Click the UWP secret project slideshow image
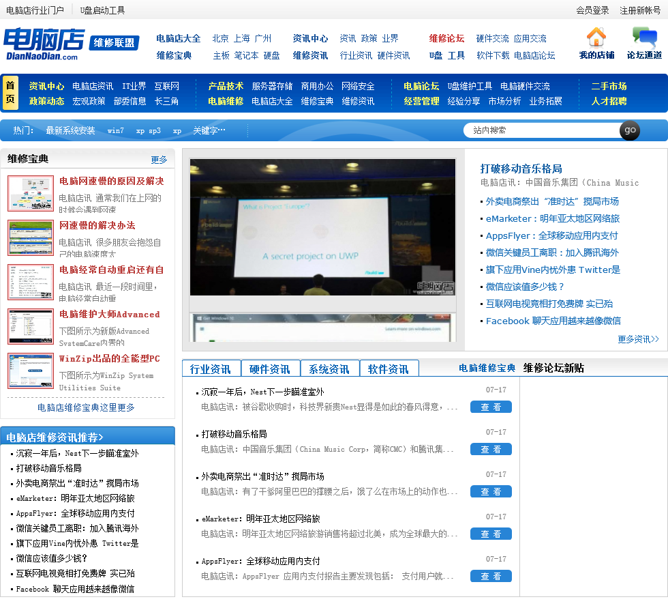The width and height of the screenshot is (668, 608). 322,227
